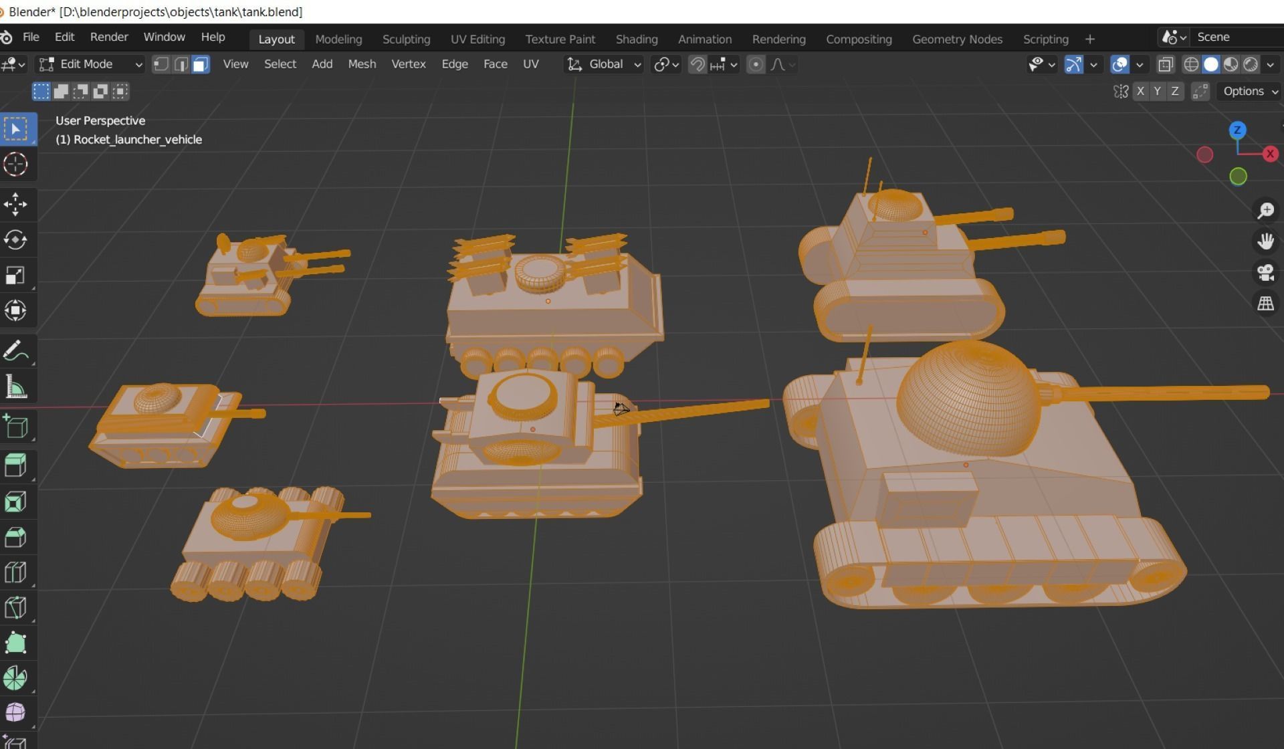
Task: Open the proportional falloff dropdown
Action: tap(782, 64)
